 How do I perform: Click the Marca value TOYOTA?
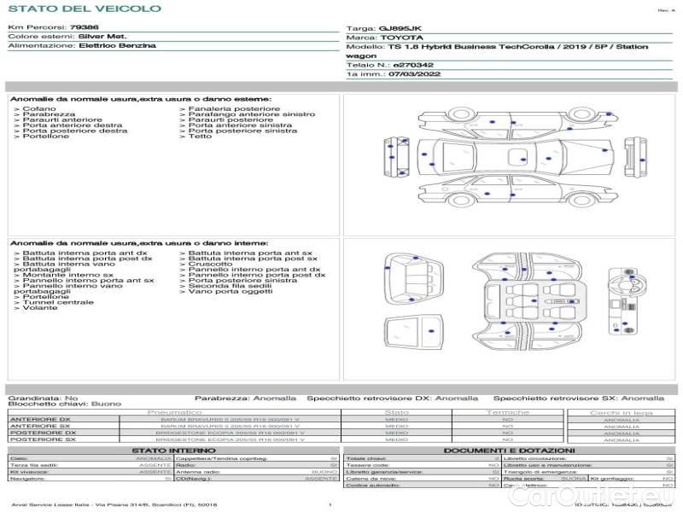(401, 38)
